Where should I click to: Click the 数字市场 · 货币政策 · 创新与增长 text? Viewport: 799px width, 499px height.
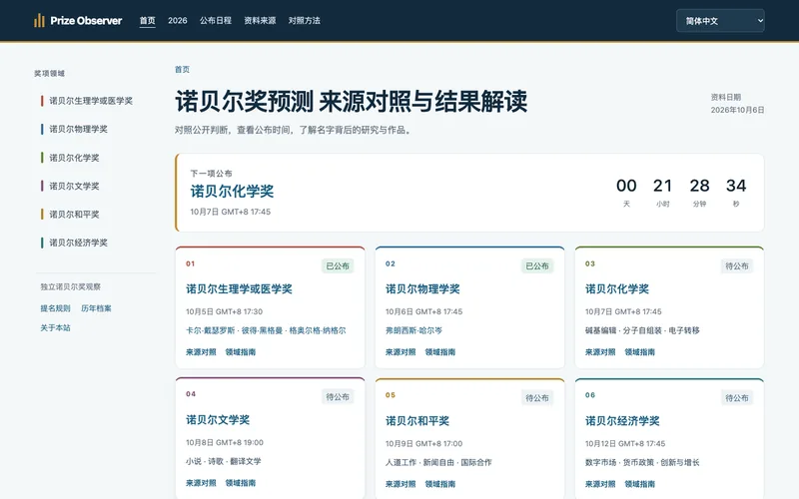point(642,462)
